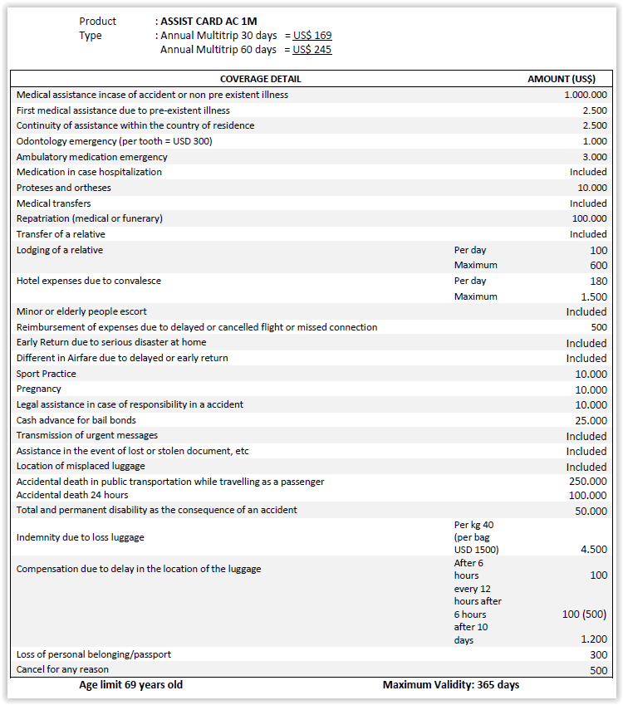Click the 'AMOUNT (US$)' column header
Image resolution: width=623 pixels, height=705 pixels.
point(562,79)
